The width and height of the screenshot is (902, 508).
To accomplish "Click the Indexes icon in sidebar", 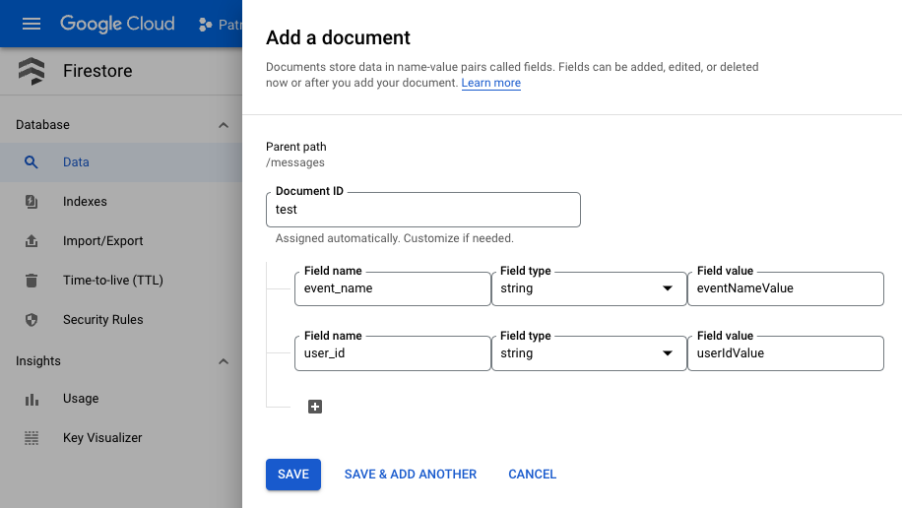I will 32,202.
